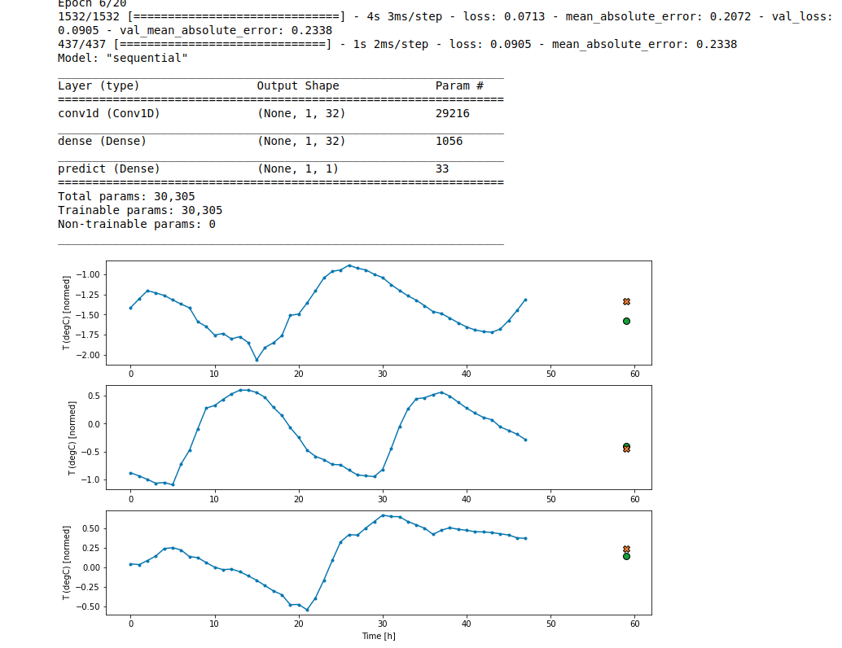Select the green circle marker in bottom plot
The width and height of the screenshot is (842, 648).
pyautogui.click(x=626, y=556)
